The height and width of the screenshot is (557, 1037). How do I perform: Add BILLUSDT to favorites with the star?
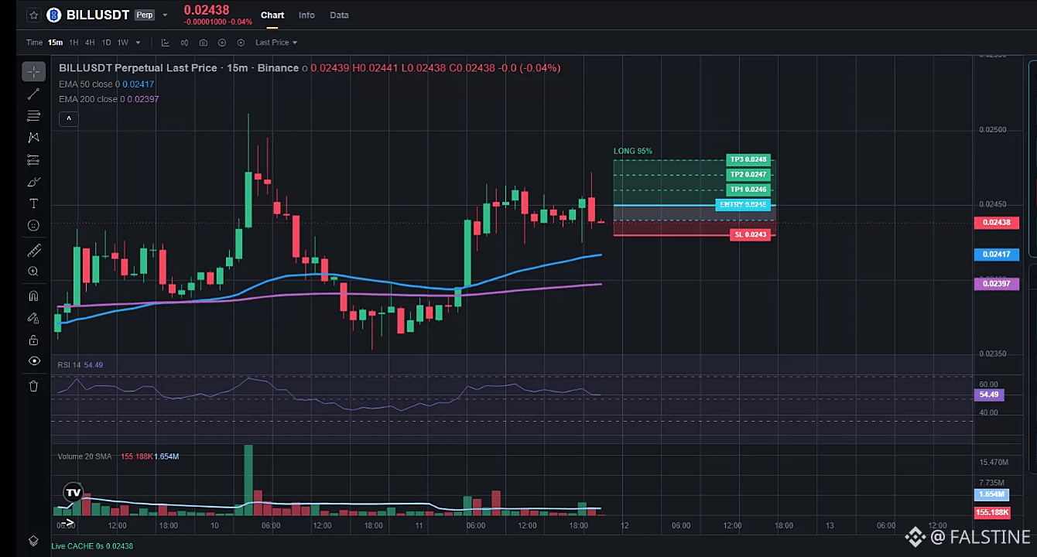click(33, 15)
